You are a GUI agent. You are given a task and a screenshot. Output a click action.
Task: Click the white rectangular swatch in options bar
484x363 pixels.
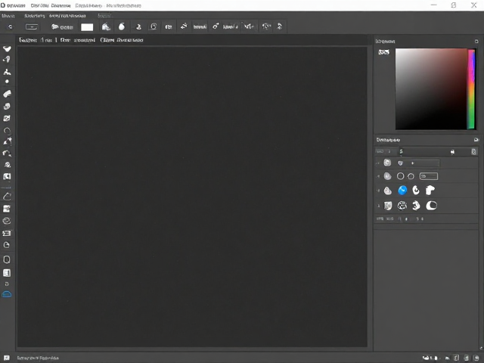(x=87, y=27)
